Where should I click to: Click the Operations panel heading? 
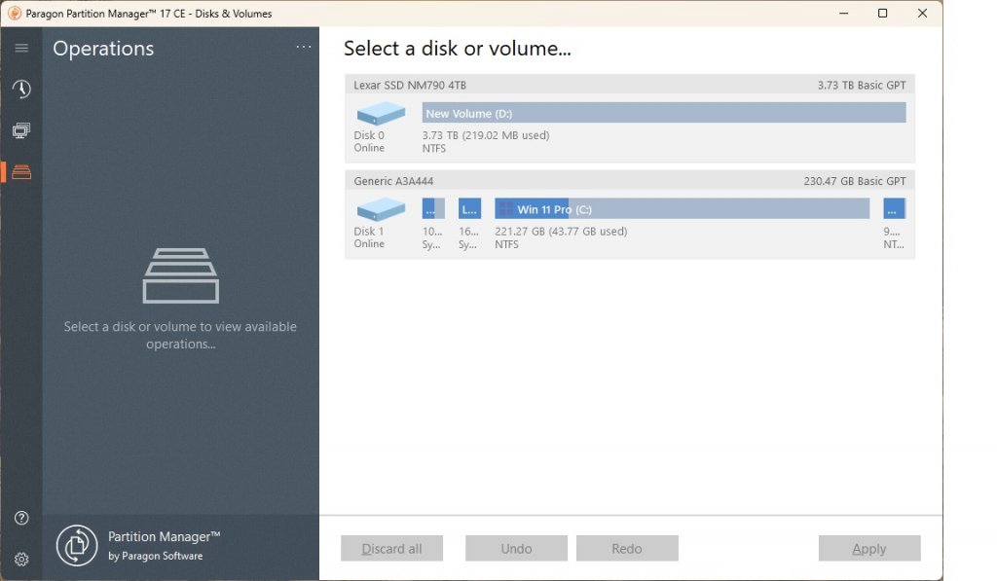pos(103,49)
